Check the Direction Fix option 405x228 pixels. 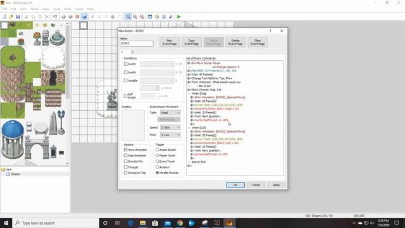click(x=125, y=161)
